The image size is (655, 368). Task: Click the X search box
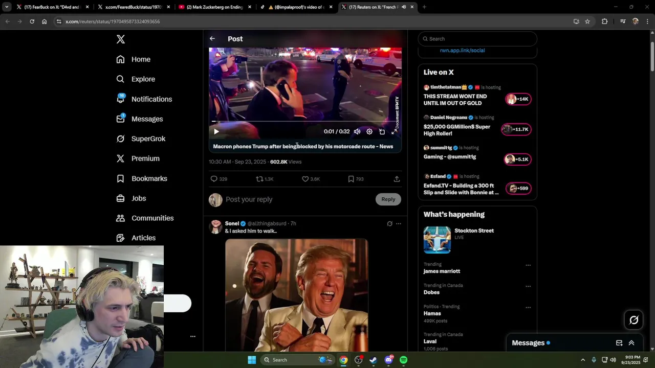[x=477, y=39]
